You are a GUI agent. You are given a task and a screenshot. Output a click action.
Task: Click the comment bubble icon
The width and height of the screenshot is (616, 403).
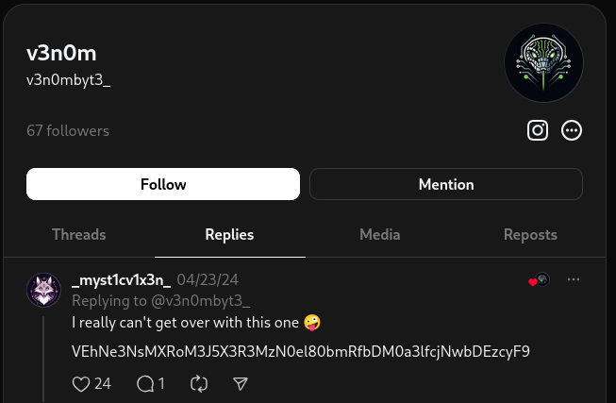tap(145, 383)
